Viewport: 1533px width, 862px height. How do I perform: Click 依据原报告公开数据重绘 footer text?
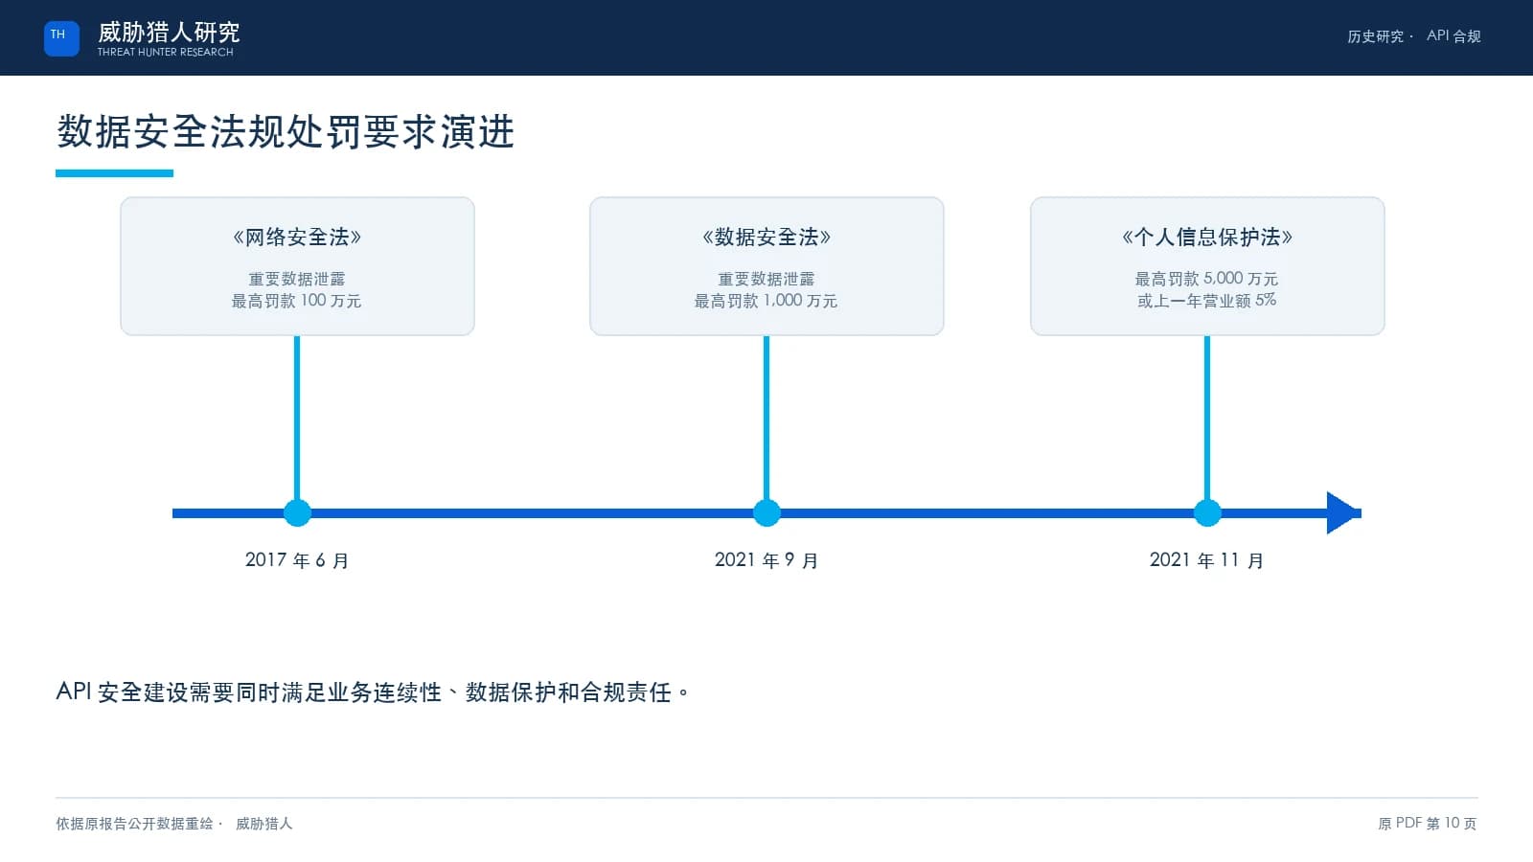134,824
